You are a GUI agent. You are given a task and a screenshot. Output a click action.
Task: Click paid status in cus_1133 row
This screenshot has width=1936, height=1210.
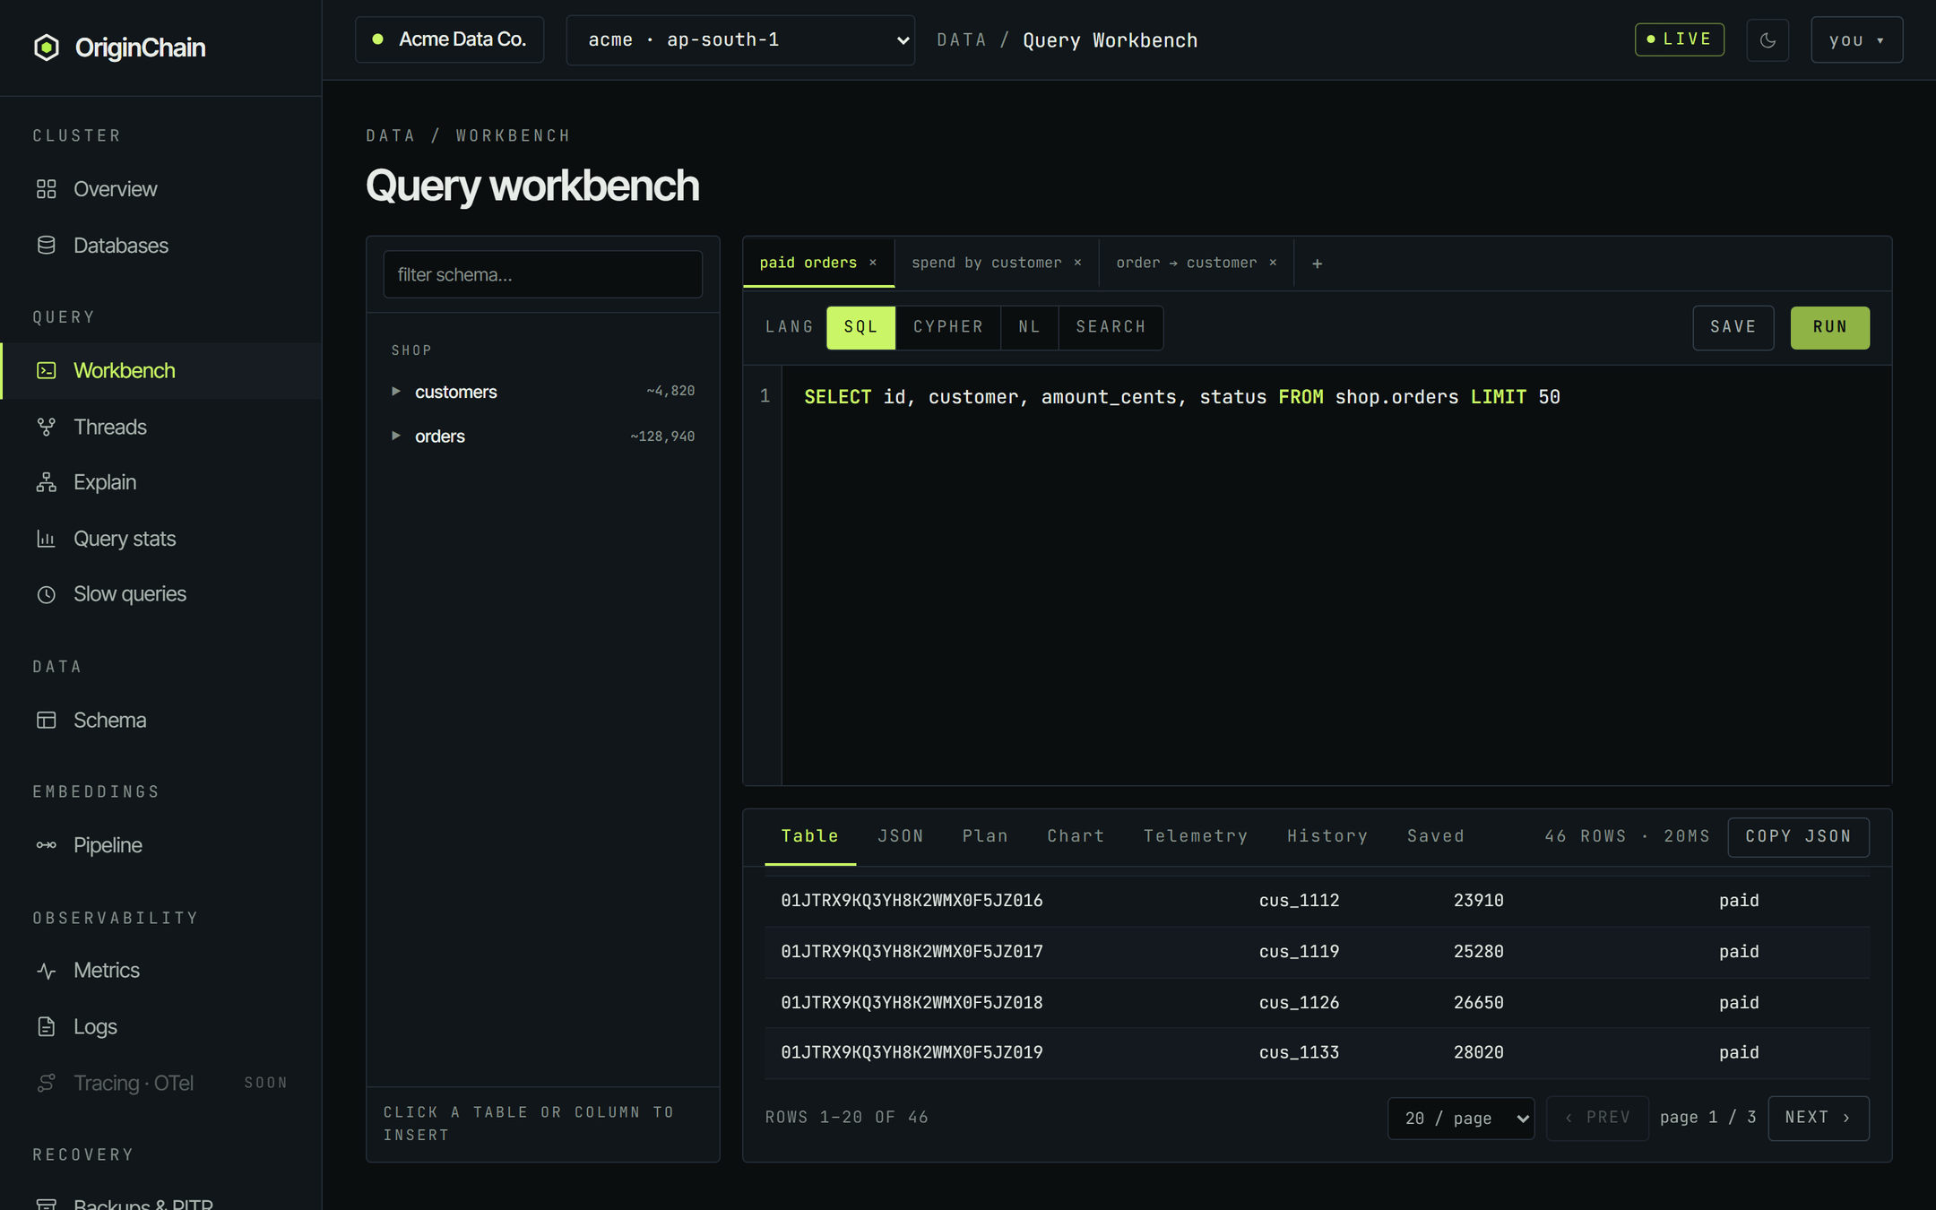click(1739, 1053)
